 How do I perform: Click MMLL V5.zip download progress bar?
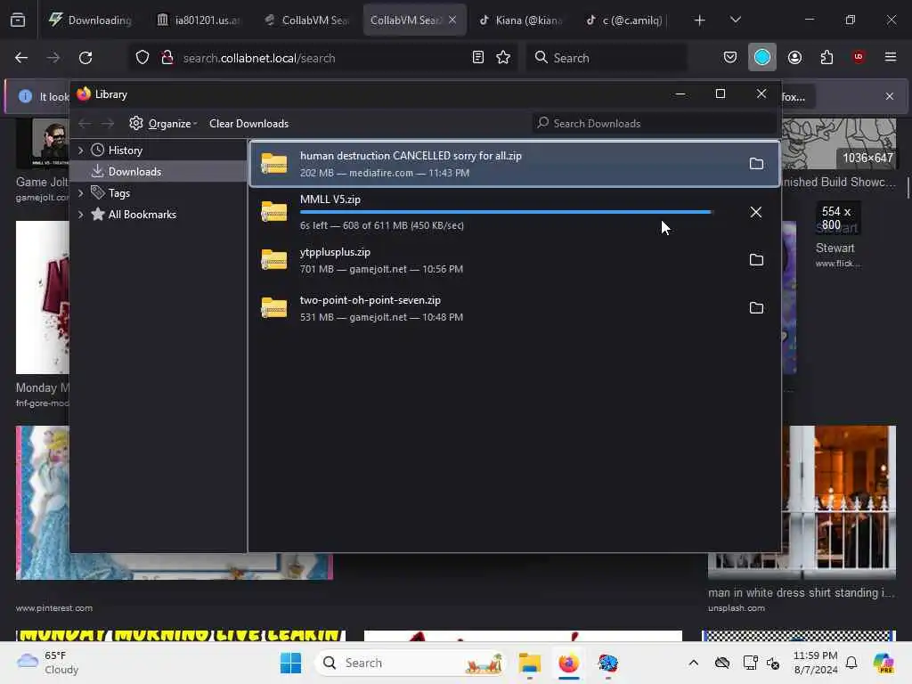tap(506, 212)
